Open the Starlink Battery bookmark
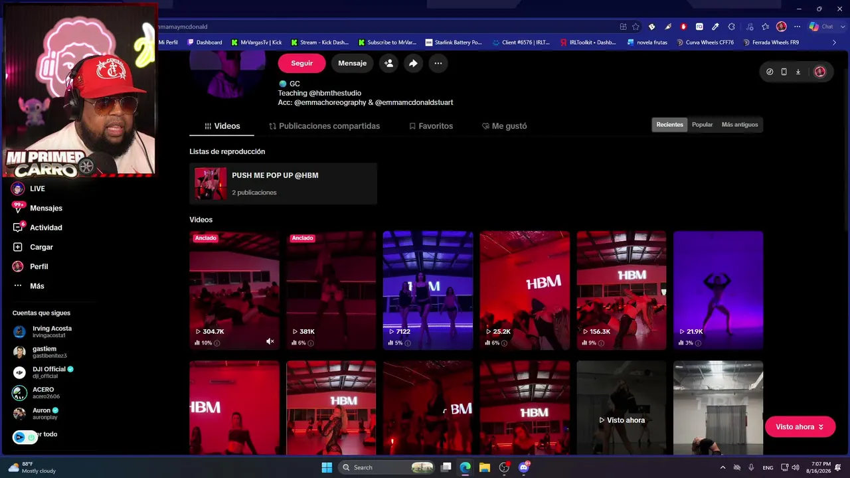The height and width of the screenshot is (478, 850). 454,42
